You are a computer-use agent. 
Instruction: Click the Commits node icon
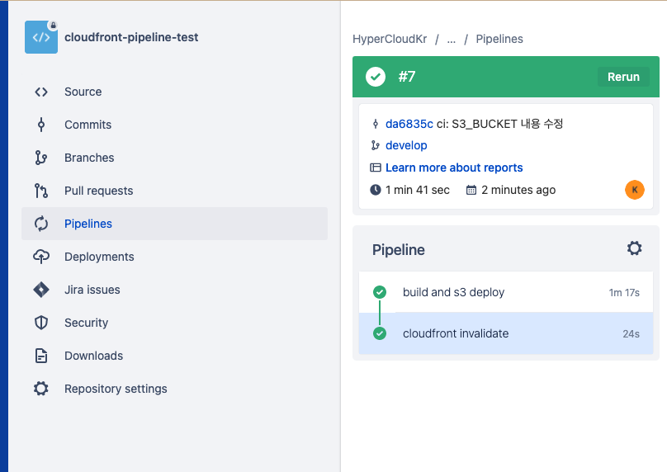(x=41, y=125)
